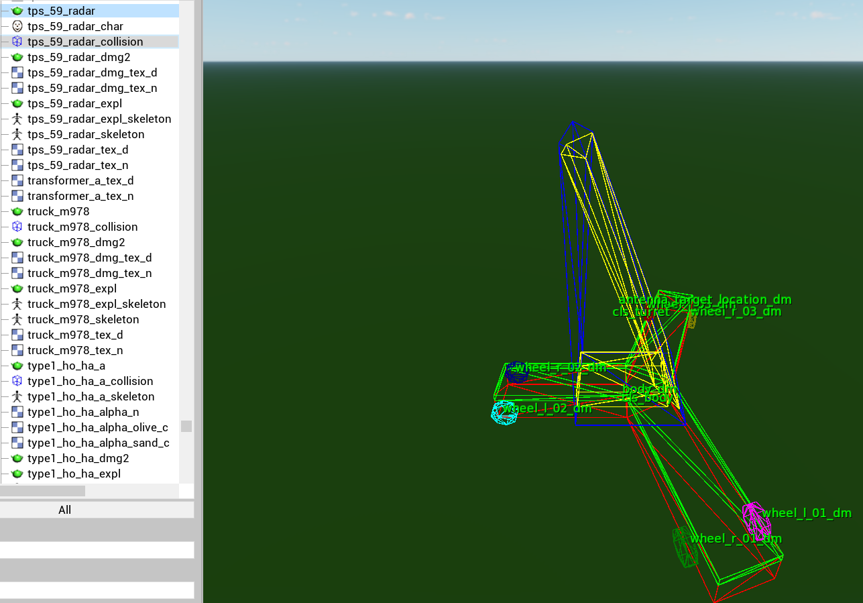Click the teapot model icon beside tps_59_radar
This screenshot has height=603, width=863.
point(17,11)
